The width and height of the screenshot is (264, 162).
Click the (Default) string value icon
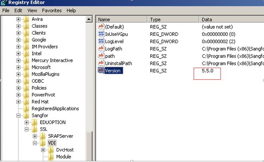[x=101, y=26]
